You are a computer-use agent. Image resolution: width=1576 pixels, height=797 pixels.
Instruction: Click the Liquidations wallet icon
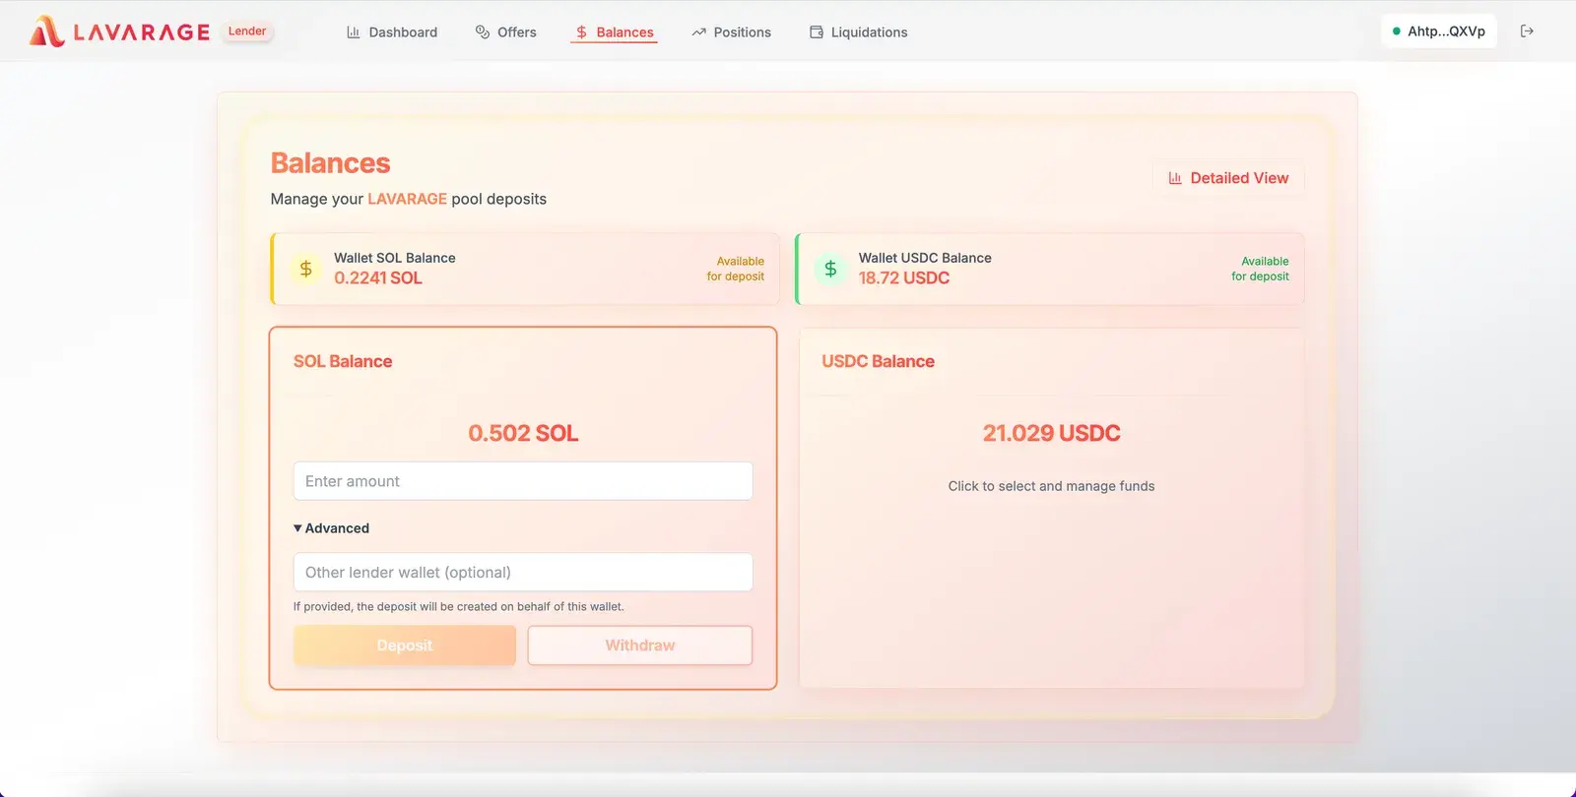817,32
